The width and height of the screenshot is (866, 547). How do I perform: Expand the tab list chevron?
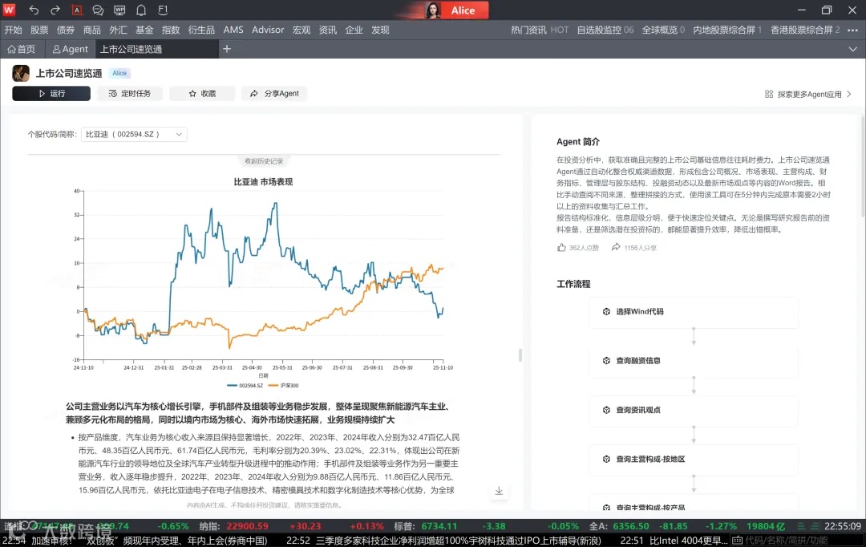pos(852,49)
